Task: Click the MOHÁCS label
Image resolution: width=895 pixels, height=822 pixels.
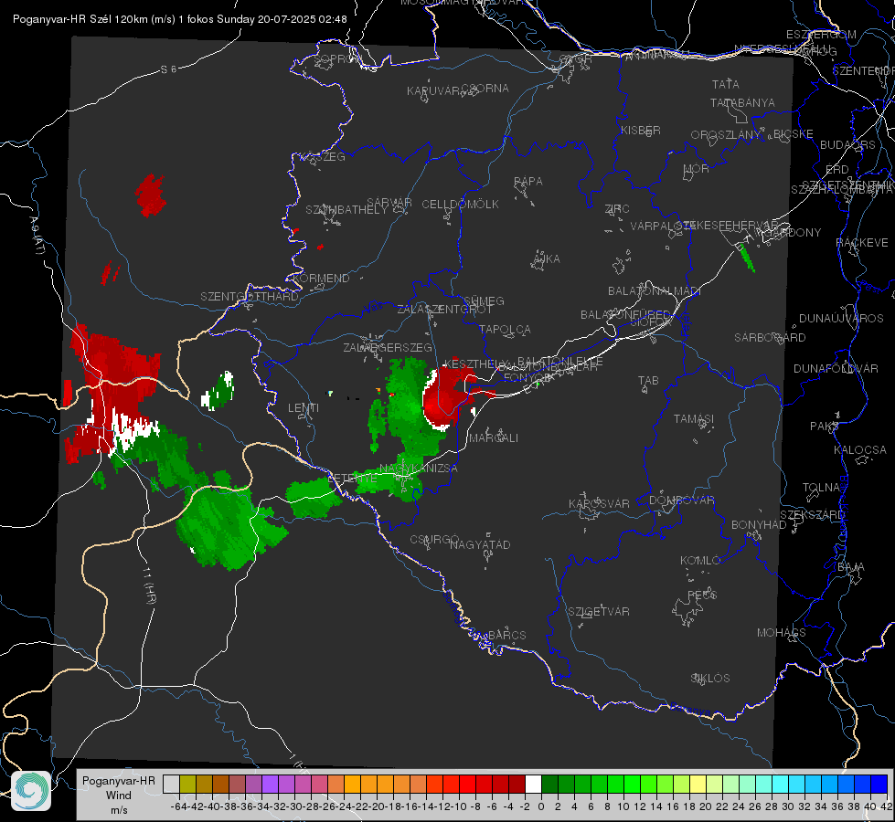Action: coord(781,633)
